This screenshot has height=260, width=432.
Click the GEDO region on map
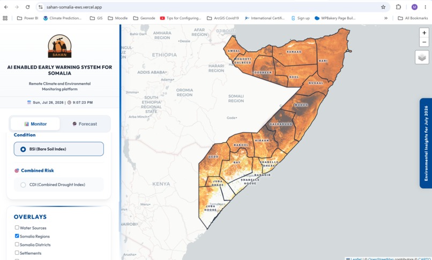(213, 157)
